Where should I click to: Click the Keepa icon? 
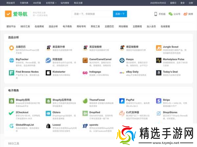pos(122,60)
